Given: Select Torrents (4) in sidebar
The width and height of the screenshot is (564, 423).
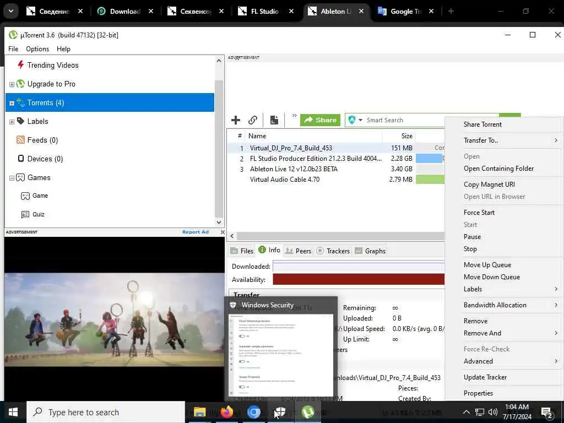Looking at the screenshot, I should pyautogui.click(x=110, y=102).
